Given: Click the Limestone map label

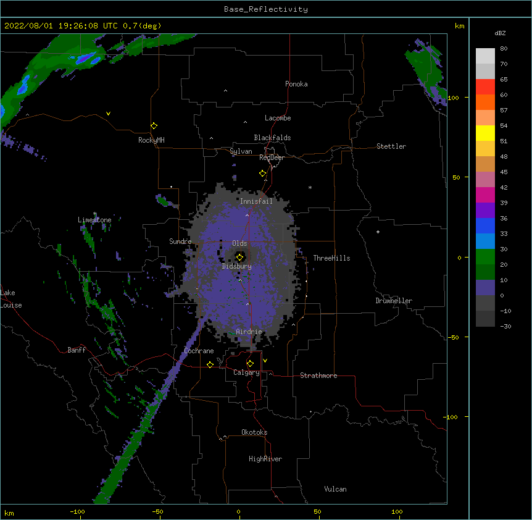Looking at the screenshot, I should (94, 220).
